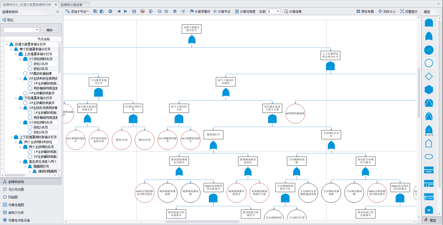The image size is (443, 225).
Task: Select the diamond shape in the model palette
Action: 429,76
